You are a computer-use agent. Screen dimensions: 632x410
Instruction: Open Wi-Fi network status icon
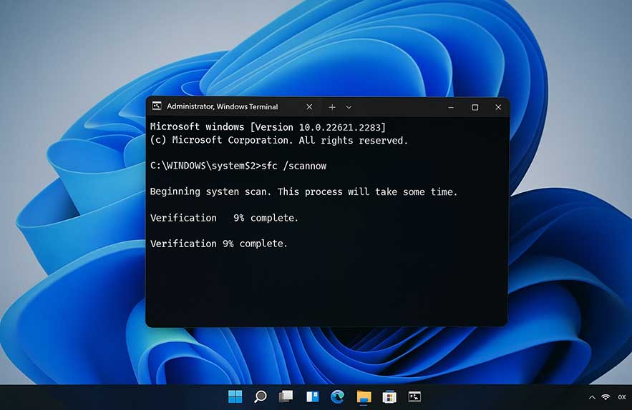pos(606,397)
